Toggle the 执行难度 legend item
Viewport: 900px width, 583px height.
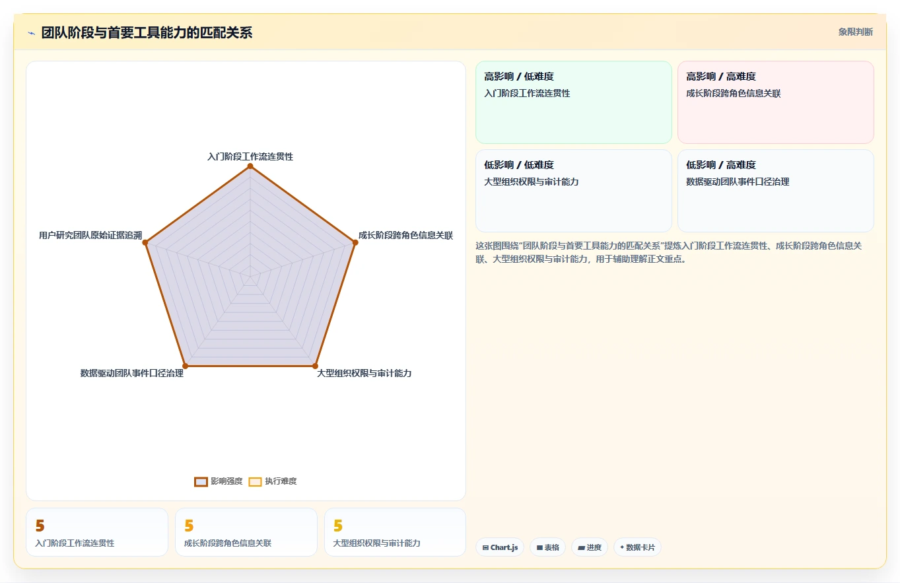click(273, 481)
